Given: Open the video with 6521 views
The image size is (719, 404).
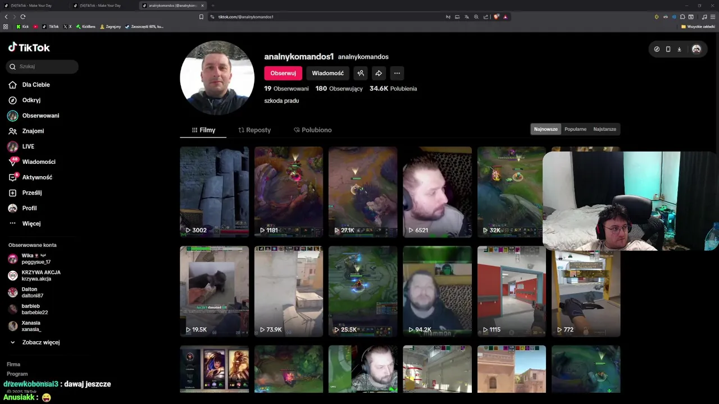Looking at the screenshot, I should (x=438, y=192).
